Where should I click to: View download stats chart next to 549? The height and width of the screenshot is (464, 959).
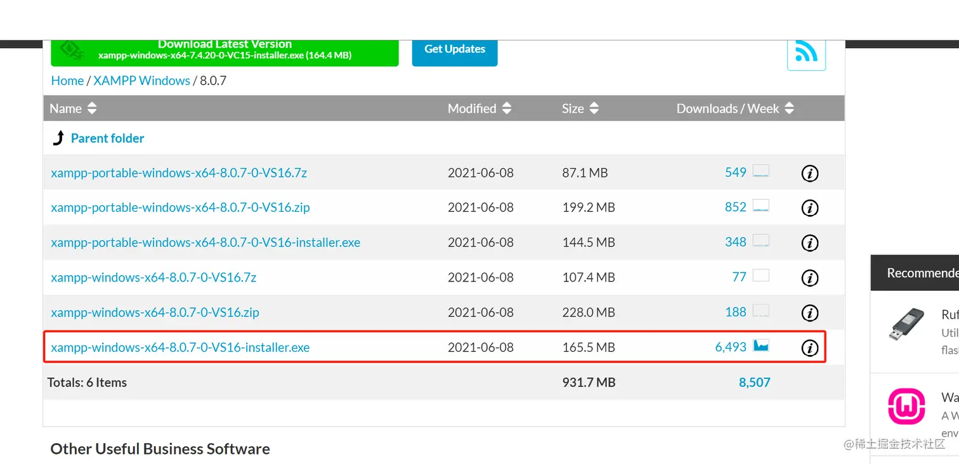(x=761, y=171)
